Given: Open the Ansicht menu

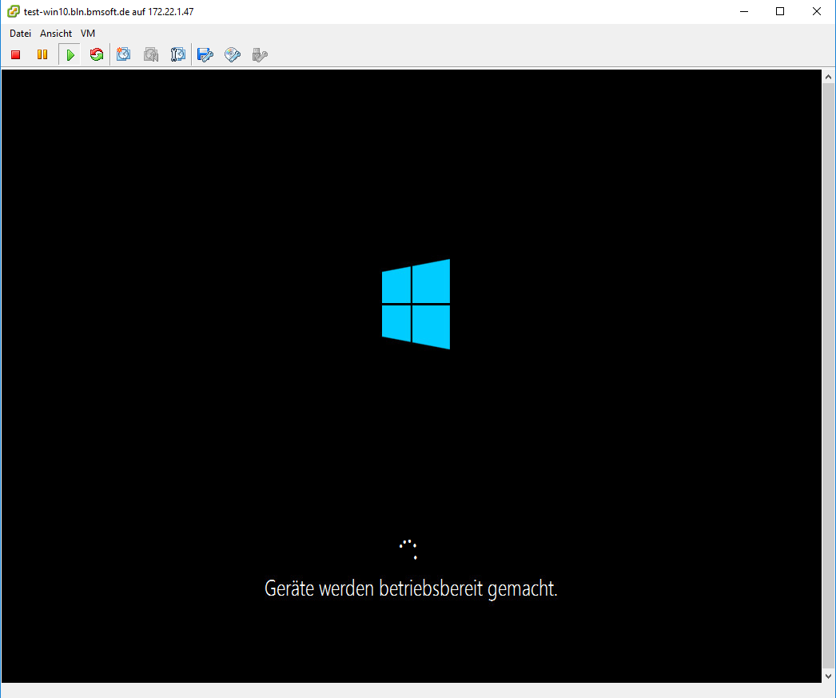Looking at the screenshot, I should (56, 33).
